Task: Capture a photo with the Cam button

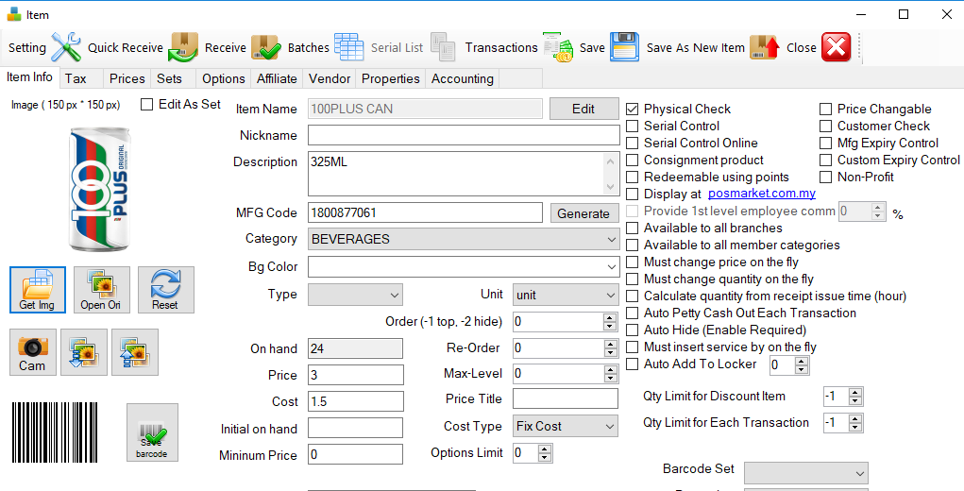Action: pos(33,352)
